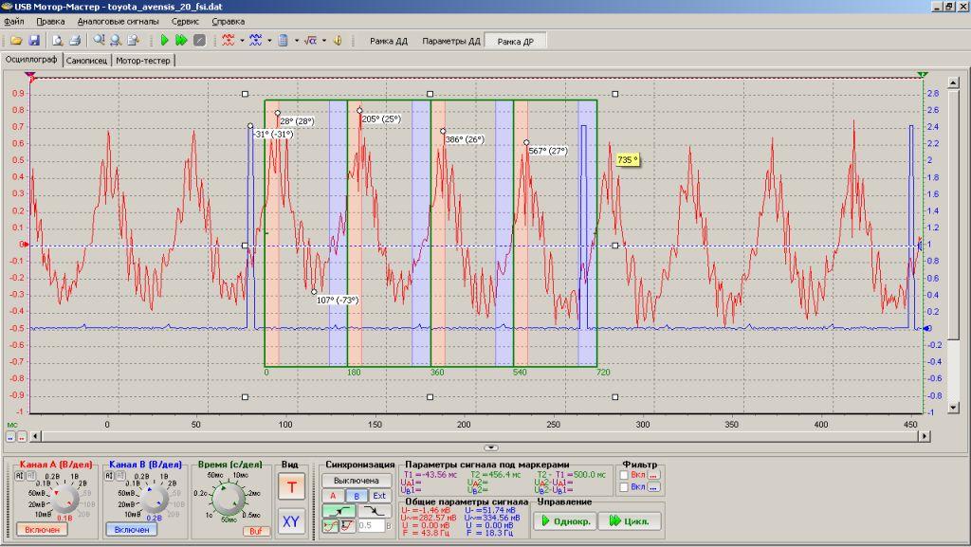Open dropdown arrow next to red waveform icon
This screenshot has height=547, width=971.
243,41
